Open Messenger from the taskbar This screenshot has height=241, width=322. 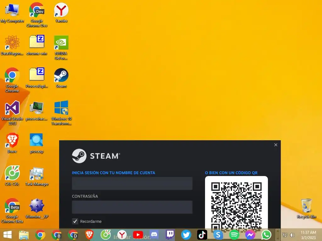pyautogui.click(x=250, y=235)
